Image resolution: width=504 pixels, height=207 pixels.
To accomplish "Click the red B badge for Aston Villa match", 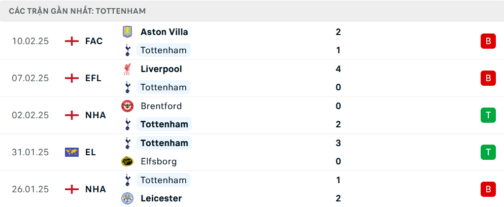I will point(488,41).
